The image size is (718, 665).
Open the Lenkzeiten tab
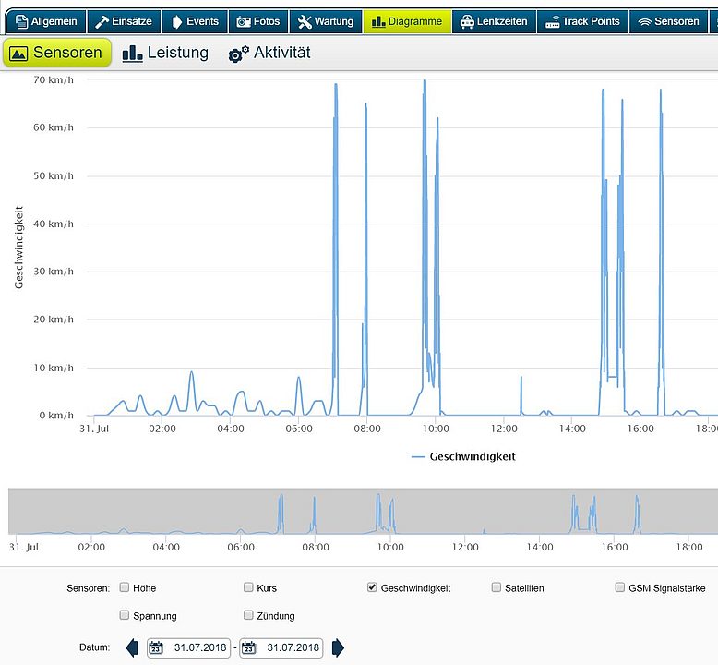(494, 21)
